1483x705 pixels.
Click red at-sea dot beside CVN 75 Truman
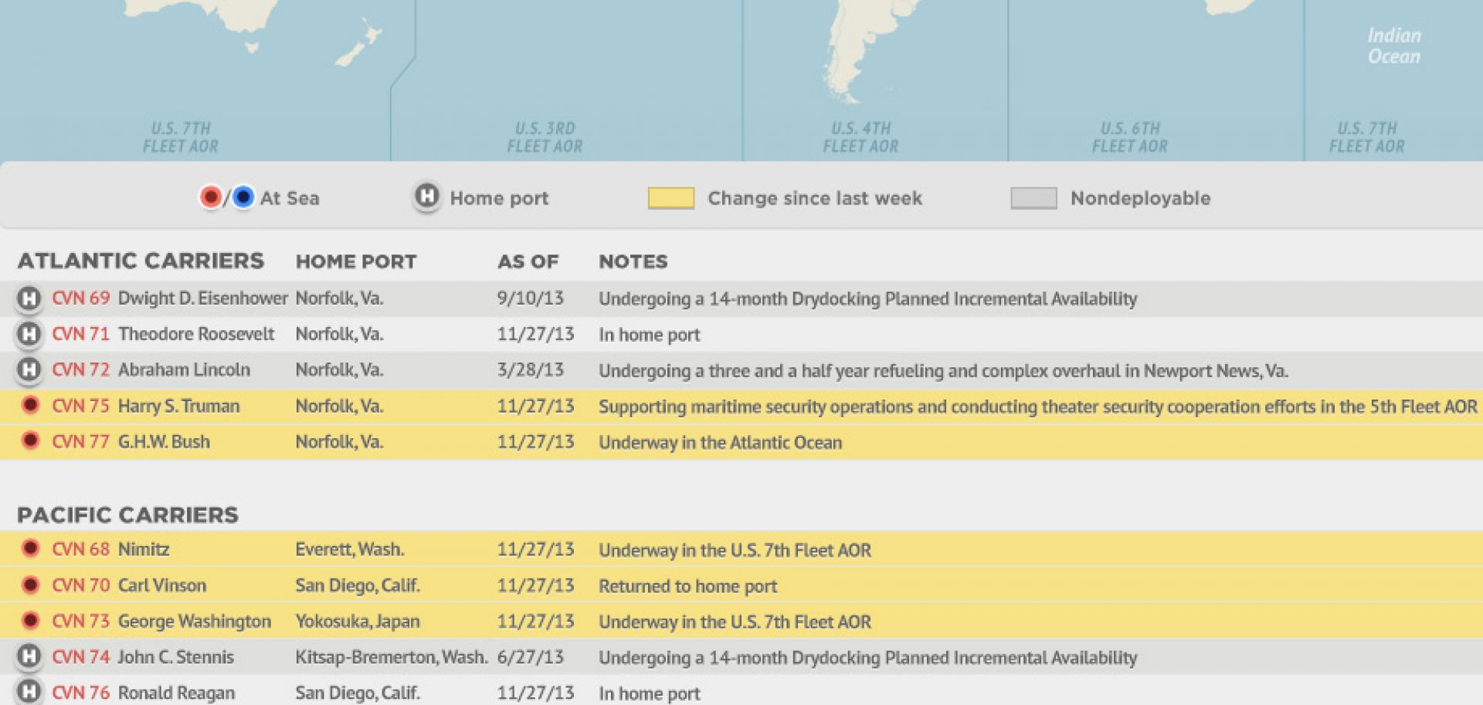(x=30, y=405)
